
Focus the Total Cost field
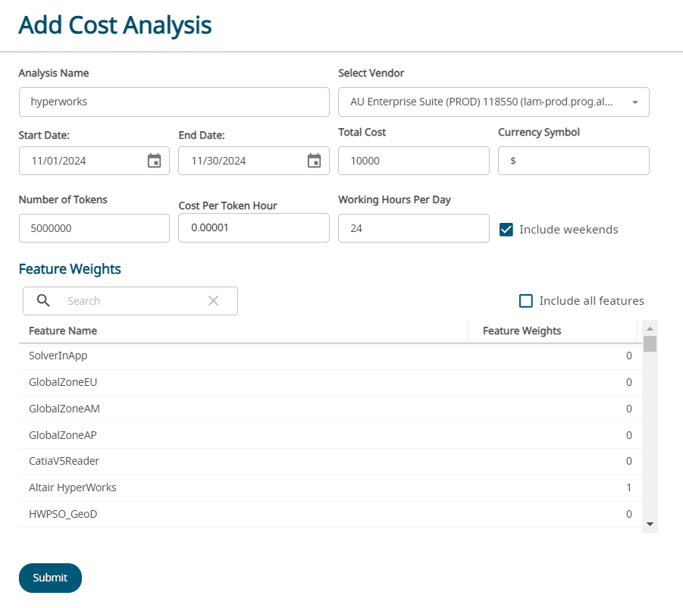413,161
